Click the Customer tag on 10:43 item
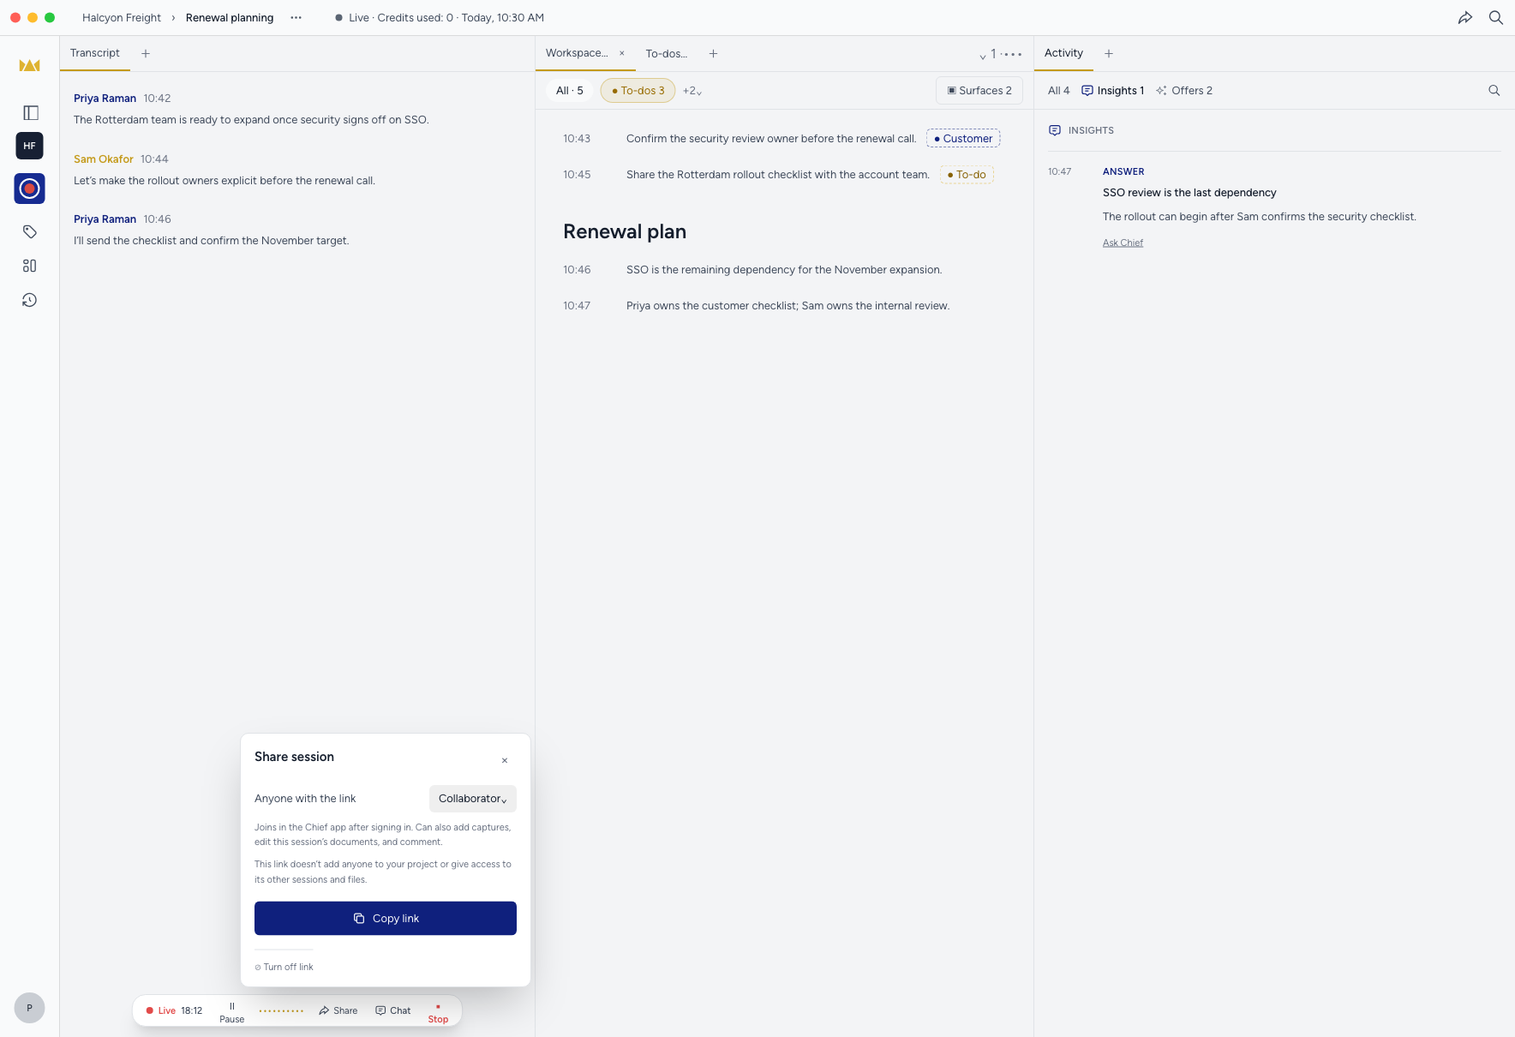Image resolution: width=1515 pixels, height=1037 pixels. (963, 138)
